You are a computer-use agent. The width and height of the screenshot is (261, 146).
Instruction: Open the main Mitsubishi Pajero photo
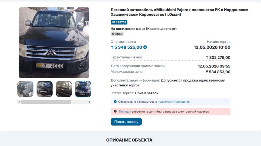54,43
